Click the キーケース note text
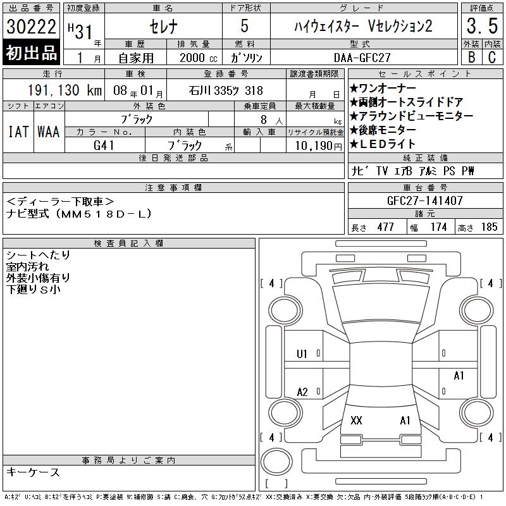The height and width of the screenshot is (506, 506). point(33,472)
